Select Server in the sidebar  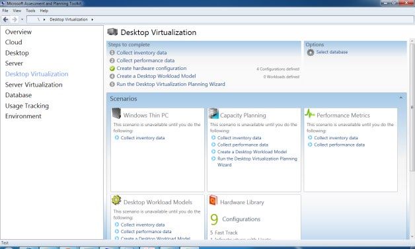pos(14,63)
